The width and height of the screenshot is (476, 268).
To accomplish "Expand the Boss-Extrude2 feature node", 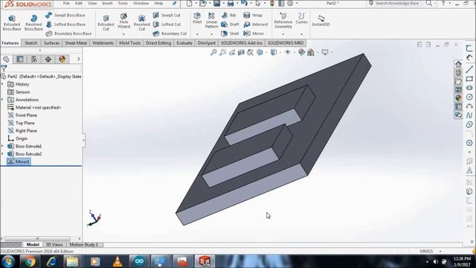I will (x=2, y=154).
